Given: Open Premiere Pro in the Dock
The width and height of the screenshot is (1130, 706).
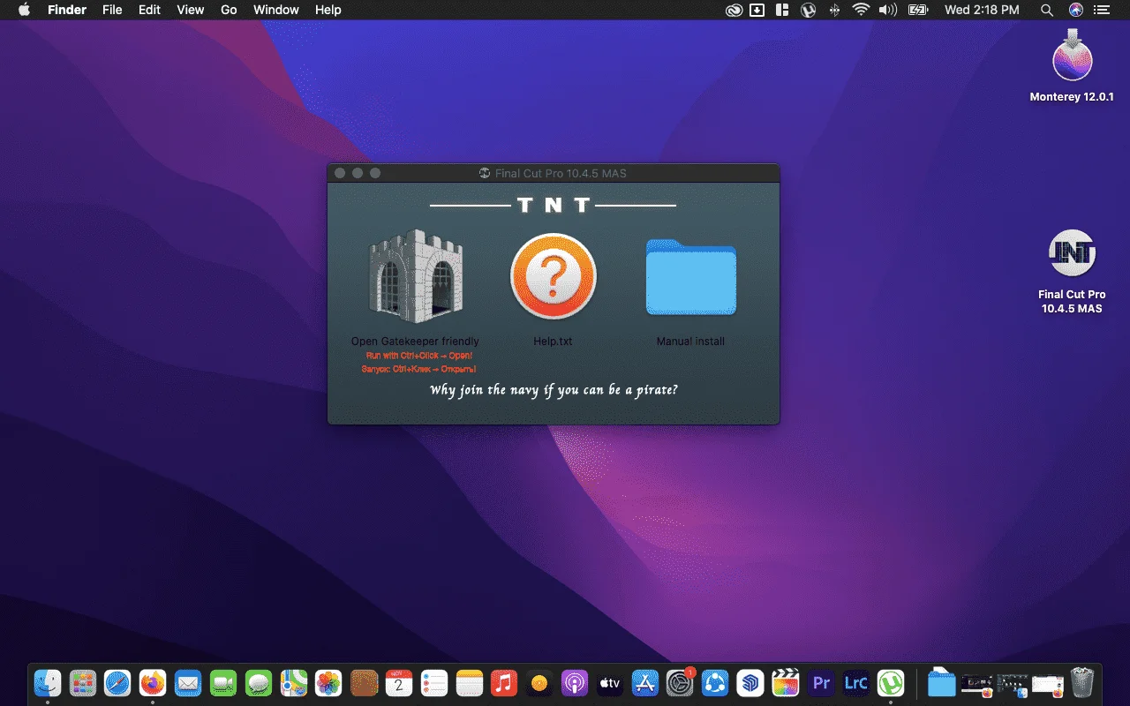Looking at the screenshot, I should [x=821, y=683].
